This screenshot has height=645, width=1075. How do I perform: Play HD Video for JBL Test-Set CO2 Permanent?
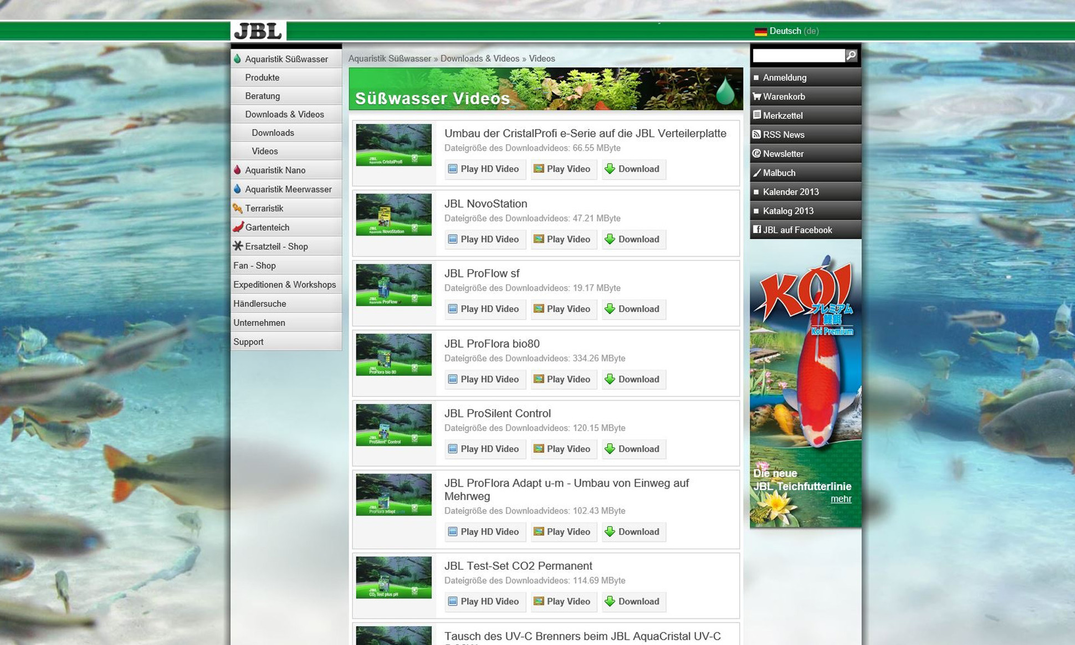tap(485, 602)
